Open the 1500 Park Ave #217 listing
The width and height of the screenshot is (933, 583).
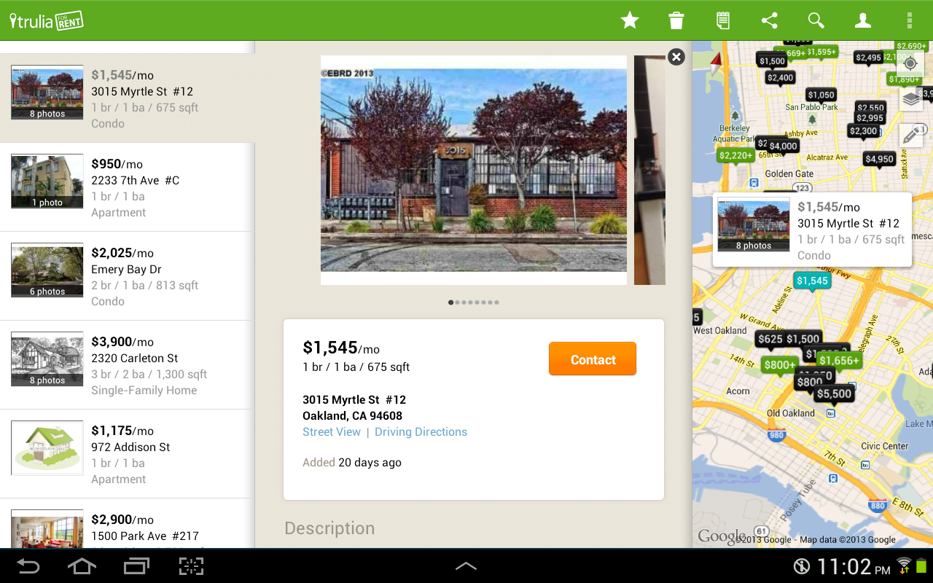click(x=128, y=523)
